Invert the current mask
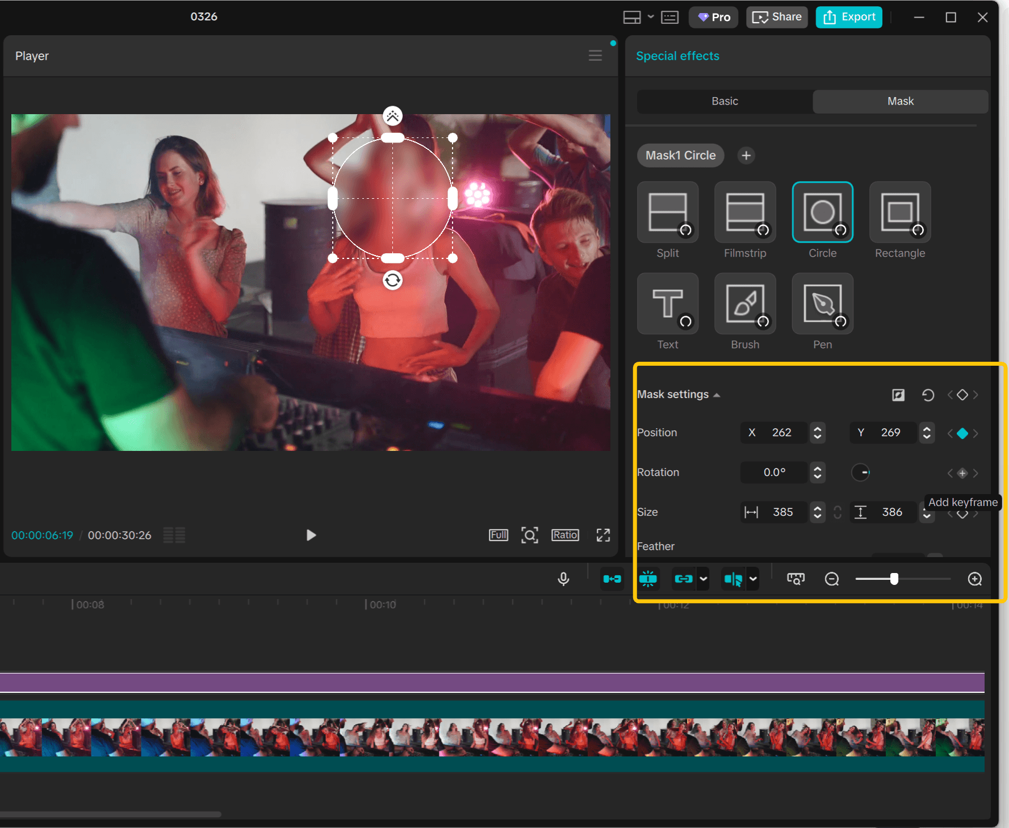This screenshot has height=828, width=1009. tap(899, 395)
